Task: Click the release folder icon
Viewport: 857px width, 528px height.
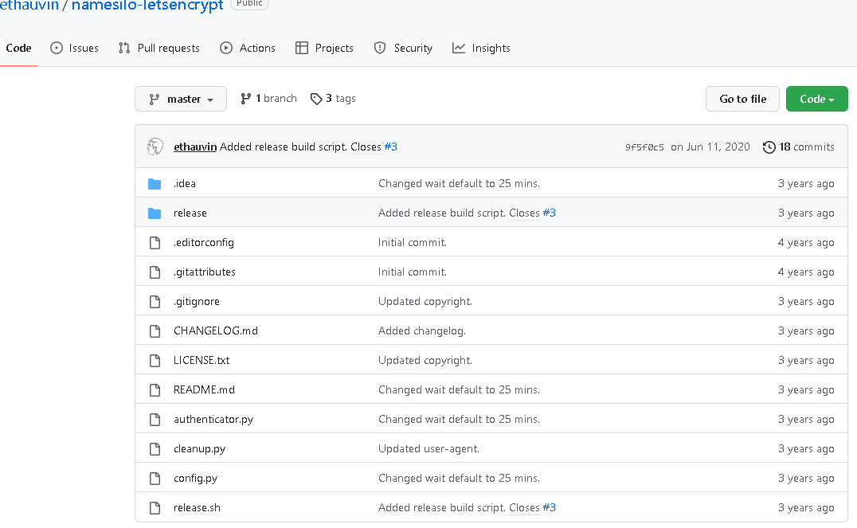Action: pos(155,213)
